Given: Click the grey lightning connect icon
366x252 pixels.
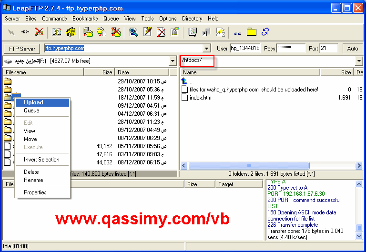Looking at the screenshot, I should click(11, 32).
